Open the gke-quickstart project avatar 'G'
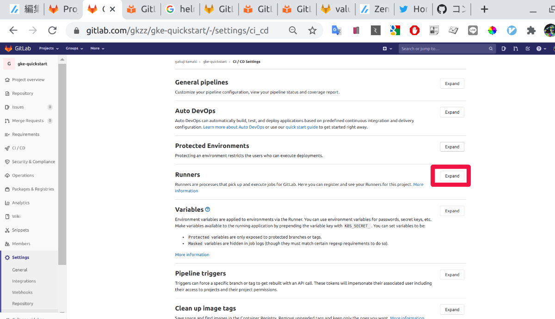 tap(9, 64)
